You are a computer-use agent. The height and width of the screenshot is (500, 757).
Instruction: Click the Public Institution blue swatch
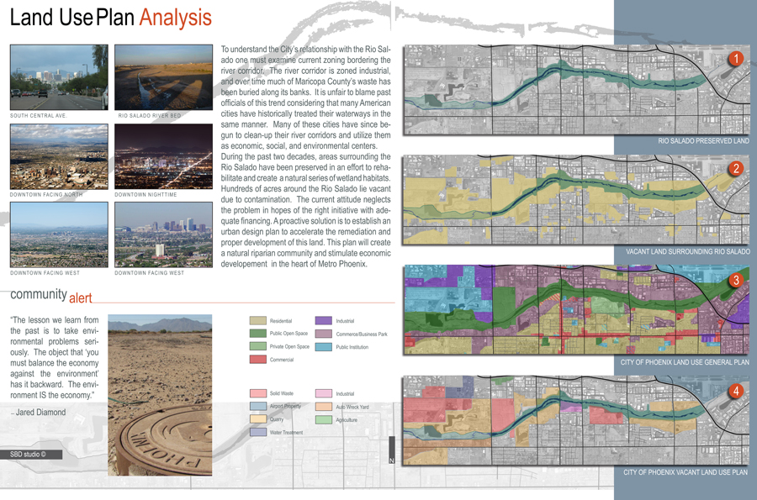click(x=323, y=347)
